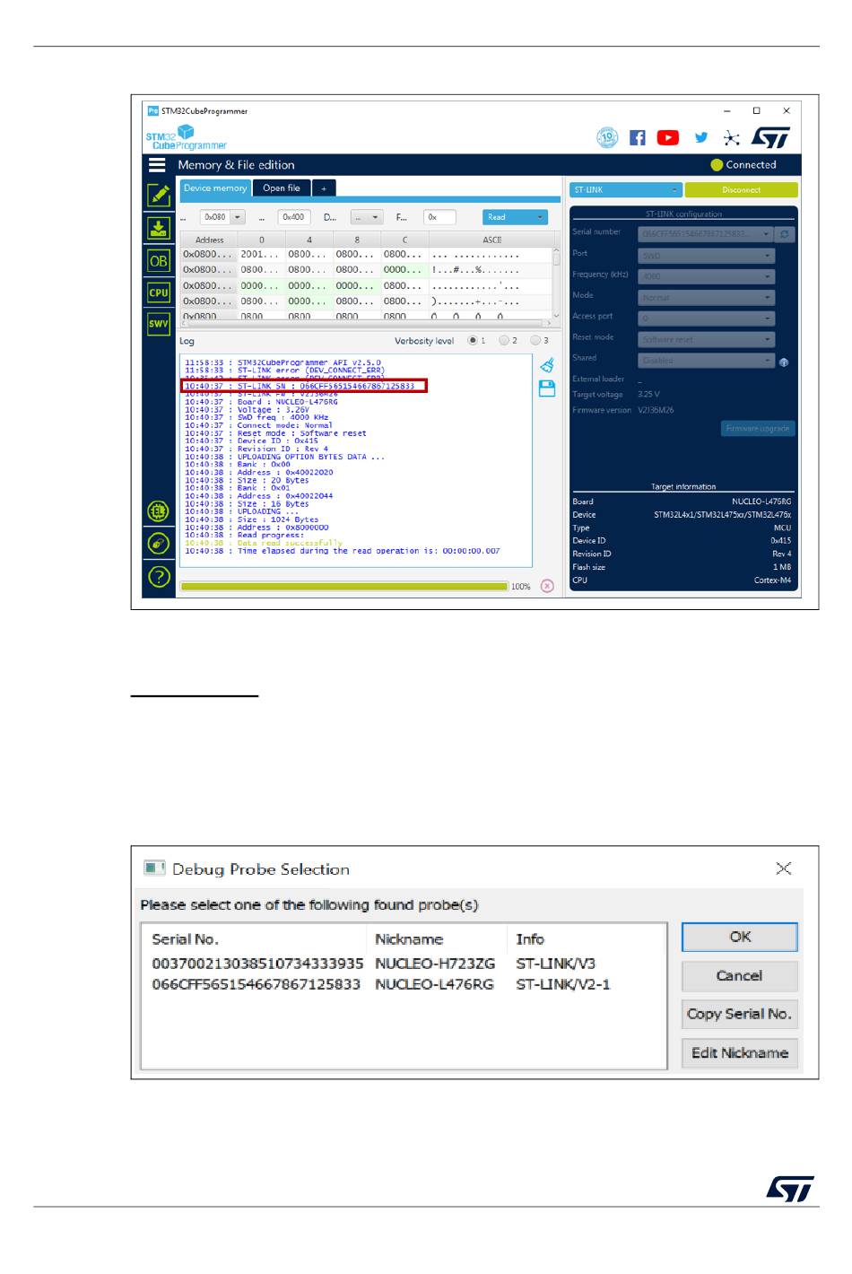The height and width of the screenshot is (1274, 852).
Task: Click the Serial No. column header
Action: tap(186, 939)
